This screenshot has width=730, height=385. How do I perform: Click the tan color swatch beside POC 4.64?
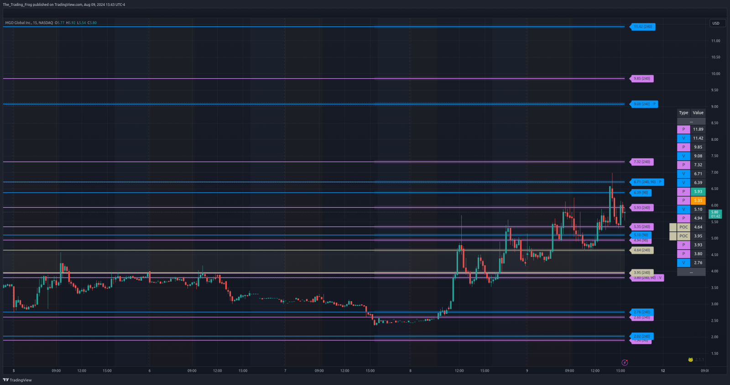[673, 227]
